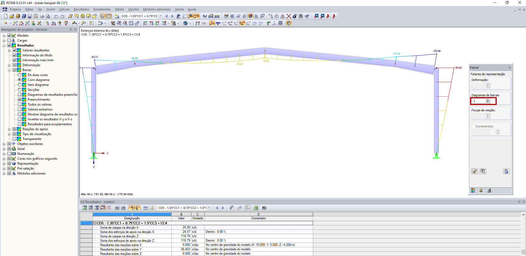View the model in Y direction
This screenshot has width=526, height=256.
[151, 24]
